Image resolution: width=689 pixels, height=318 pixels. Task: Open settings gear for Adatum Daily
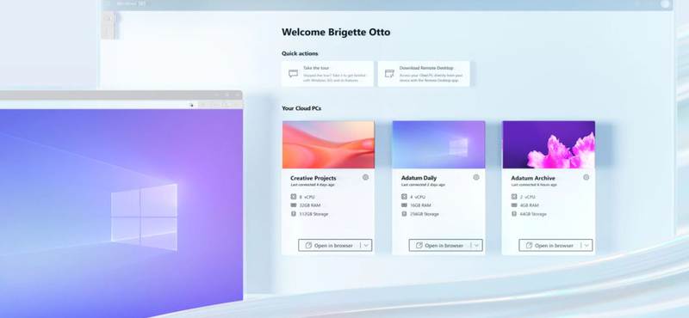point(476,177)
